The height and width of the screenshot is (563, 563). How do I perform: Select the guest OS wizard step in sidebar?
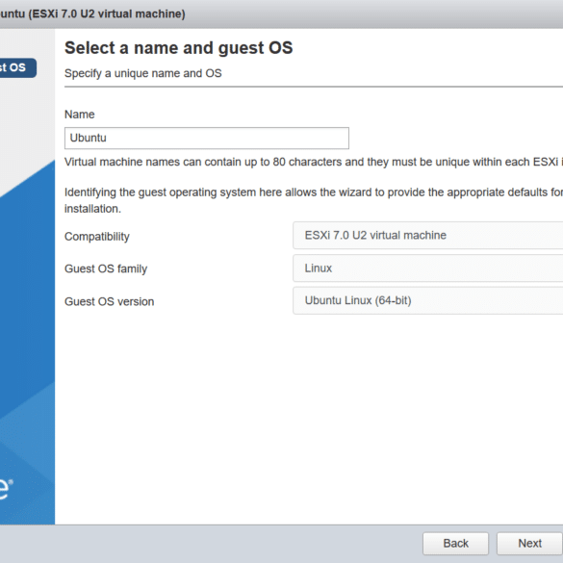coord(18,67)
